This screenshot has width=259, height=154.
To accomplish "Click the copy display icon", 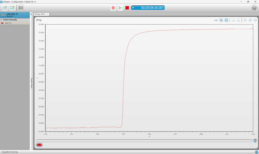I will click(x=245, y=20).
